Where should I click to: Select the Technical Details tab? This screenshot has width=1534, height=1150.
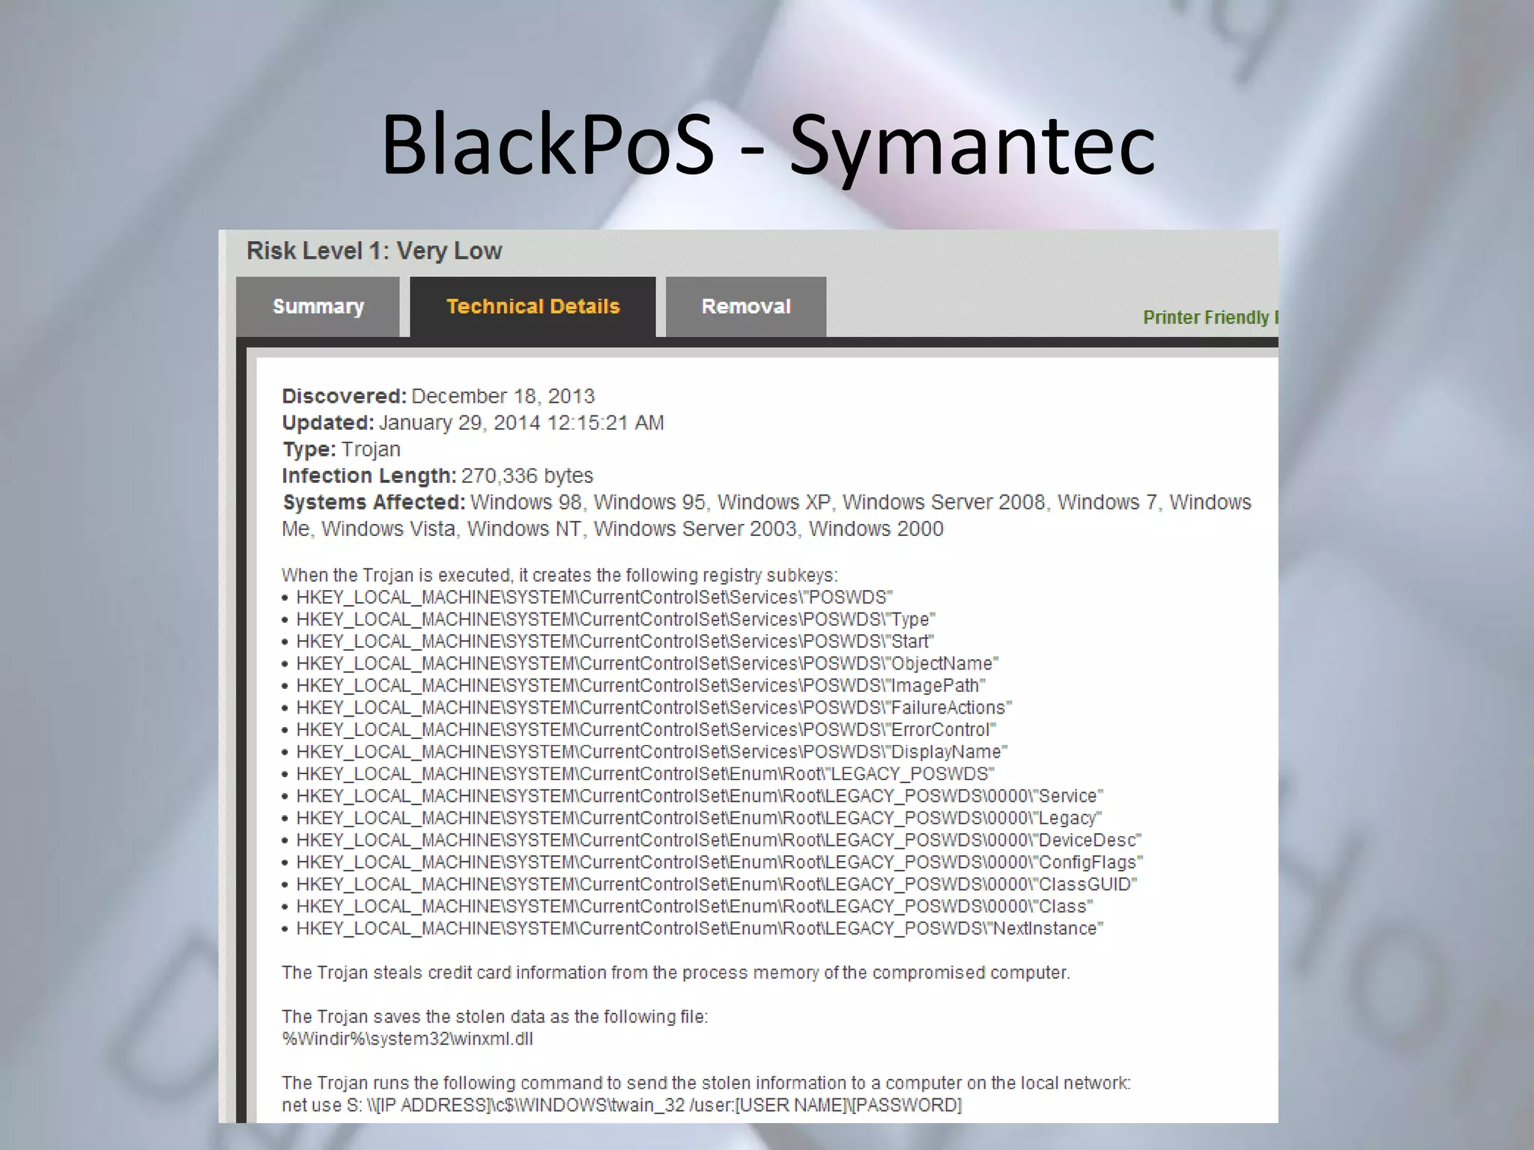tap(533, 307)
